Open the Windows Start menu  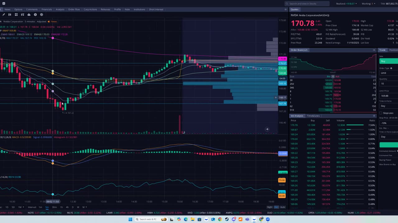[130, 219]
